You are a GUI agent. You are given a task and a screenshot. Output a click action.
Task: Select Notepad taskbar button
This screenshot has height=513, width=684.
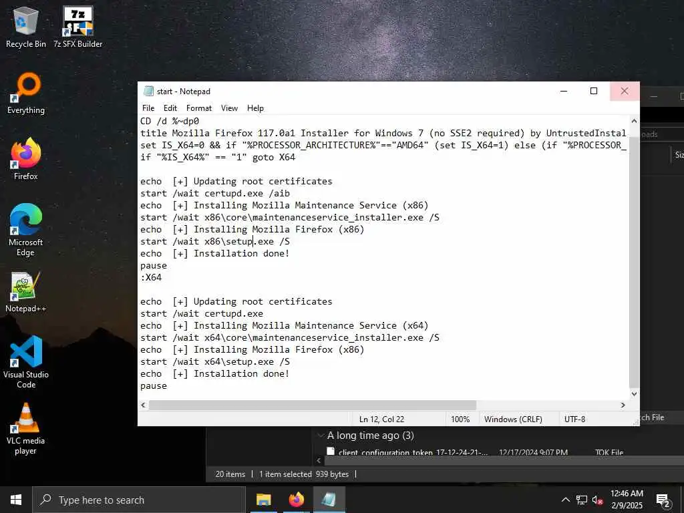(329, 500)
